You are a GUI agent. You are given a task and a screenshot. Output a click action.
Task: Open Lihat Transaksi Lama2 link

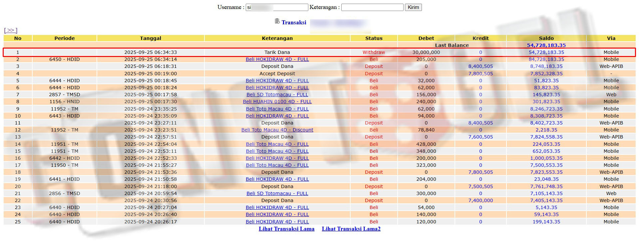click(x=351, y=229)
